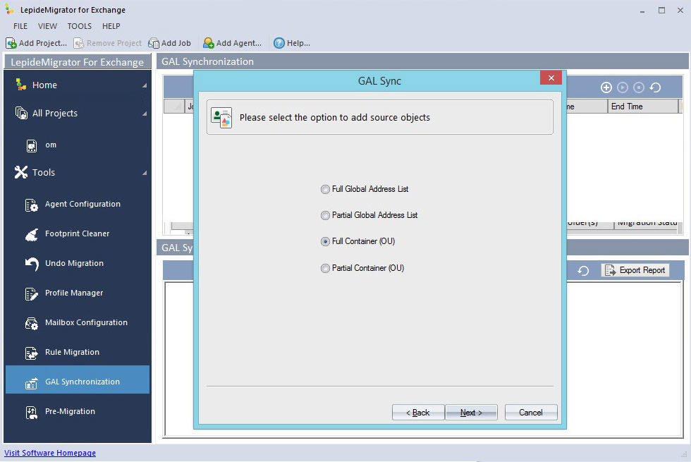The image size is (691, 462).
Task: Click the start job play icon
Action: point(623,87)
